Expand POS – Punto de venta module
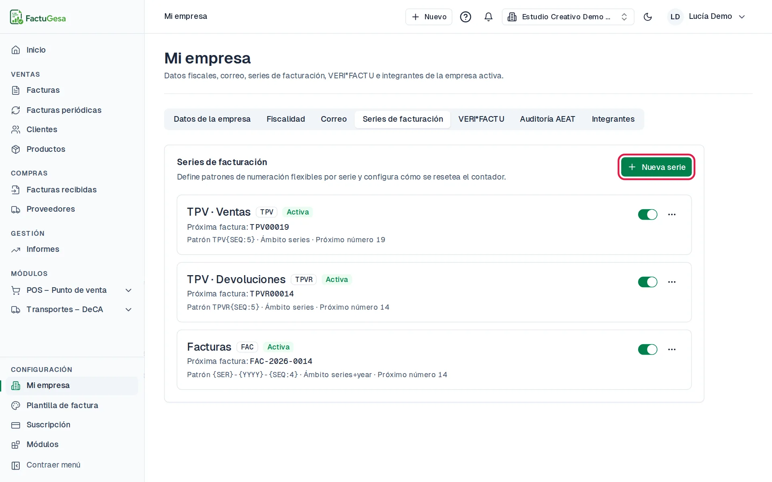This screenshot has width=772, height=482. pyautogui.click(x=72, y=290)
